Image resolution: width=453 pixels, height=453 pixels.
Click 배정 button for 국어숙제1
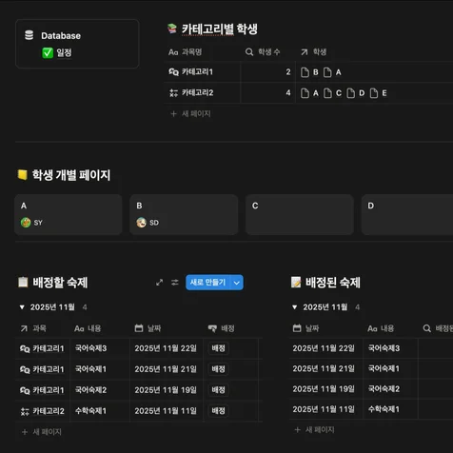(x=218, y=369)
